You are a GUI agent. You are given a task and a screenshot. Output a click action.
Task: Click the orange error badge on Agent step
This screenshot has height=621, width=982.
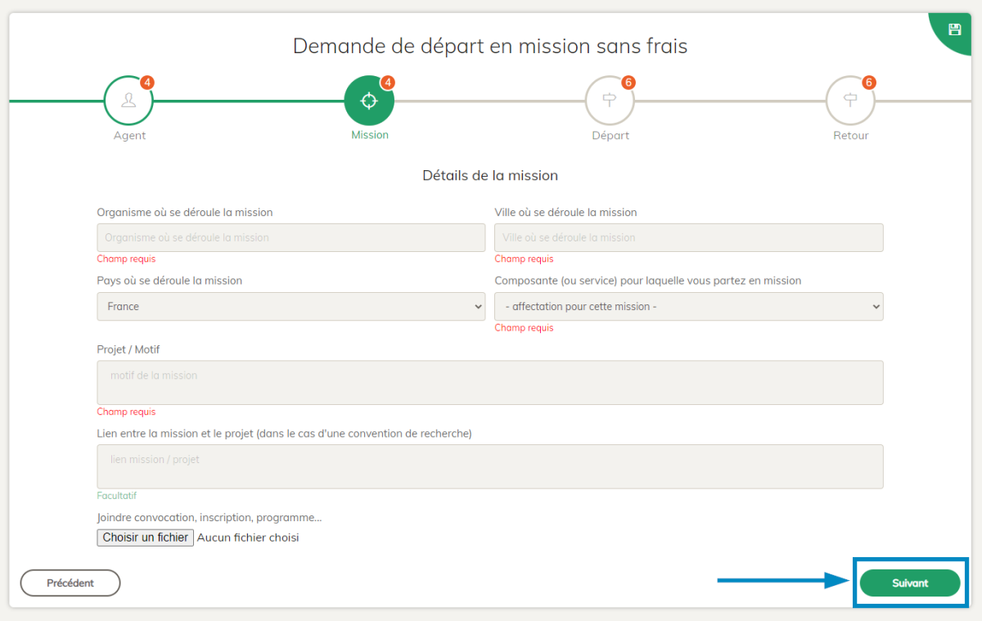click(147, 83)
